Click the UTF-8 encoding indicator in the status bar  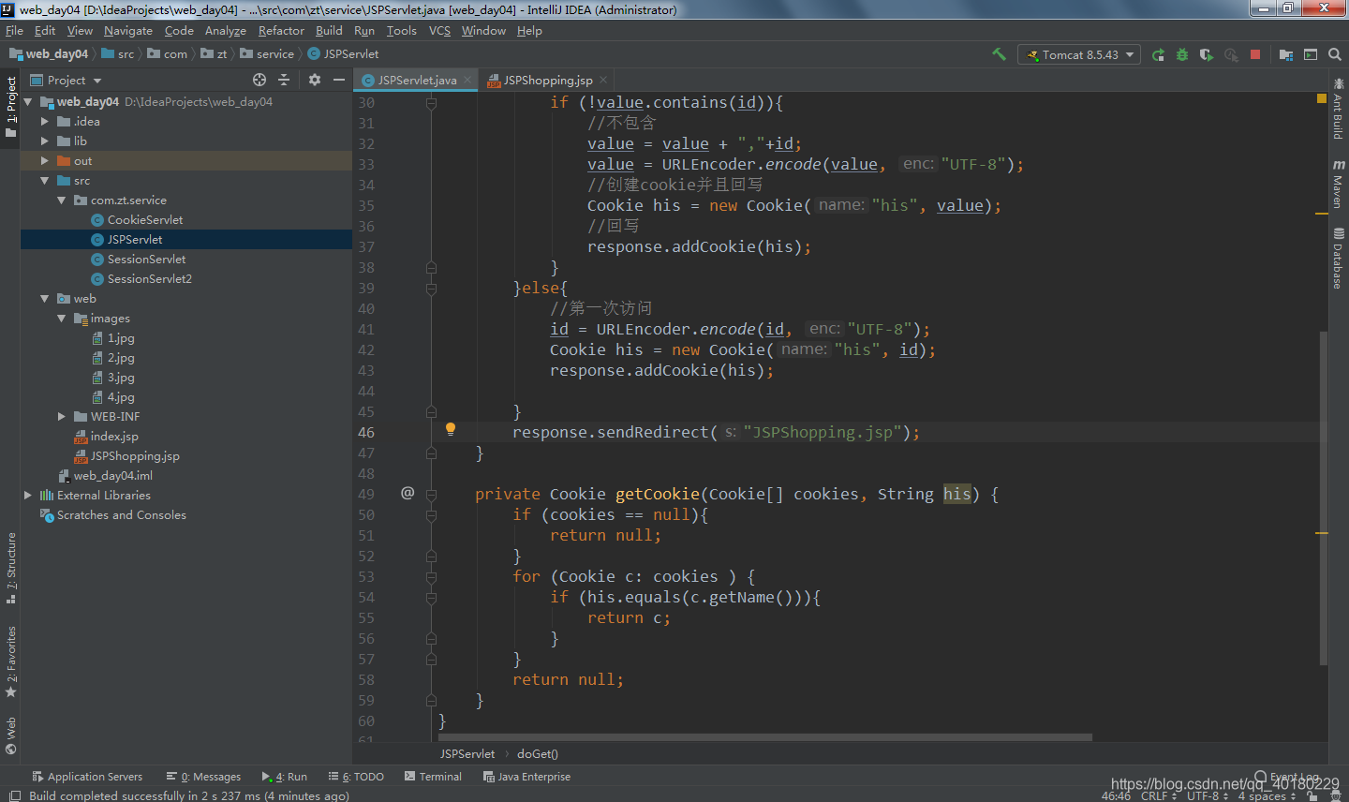[1207, 795]
